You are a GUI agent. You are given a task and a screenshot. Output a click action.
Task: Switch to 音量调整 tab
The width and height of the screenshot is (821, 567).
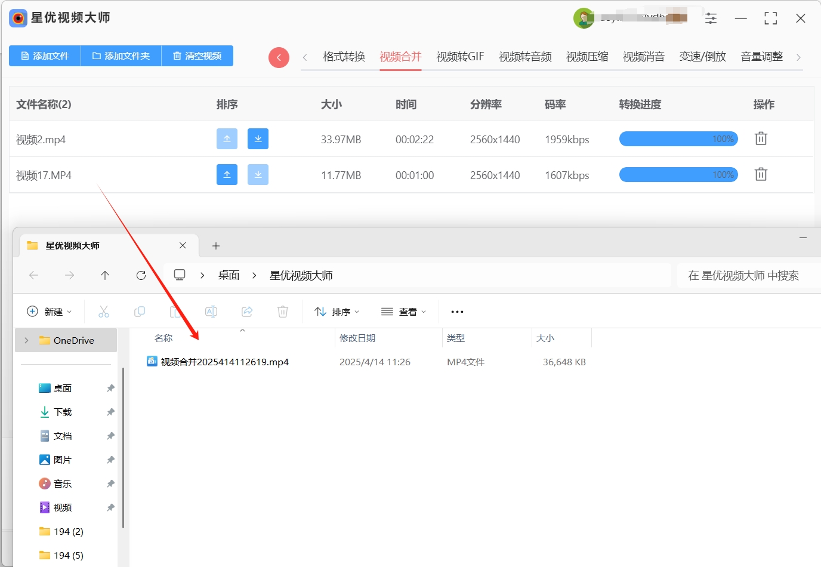[x=762, y=57]
